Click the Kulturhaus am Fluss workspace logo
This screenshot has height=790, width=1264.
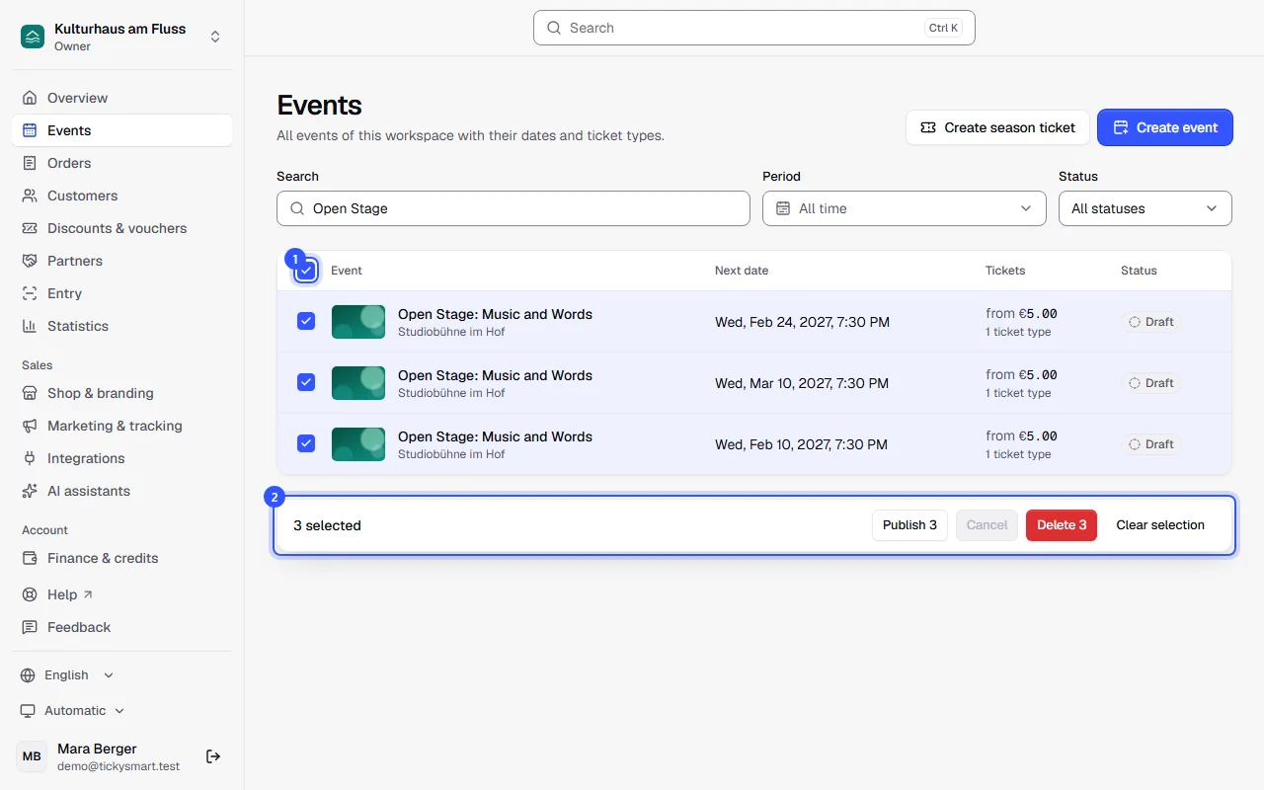tap(33, 37)
